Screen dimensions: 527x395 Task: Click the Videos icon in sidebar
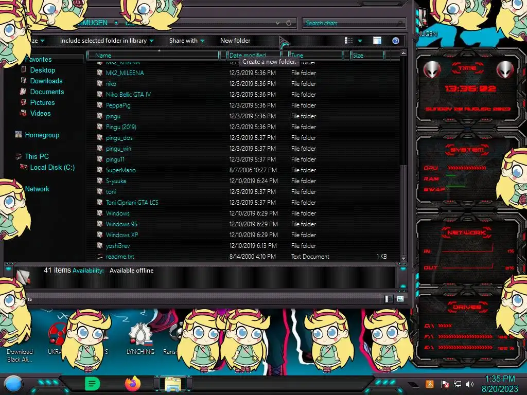coord(24,113)
